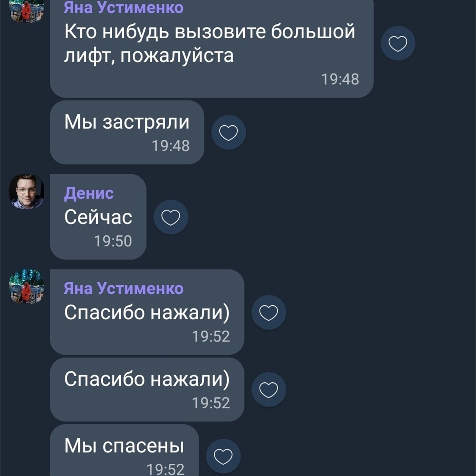This screenshot has width=476, height=476.
Task: Like the Мы спасены message
Action: [x=223, y=456]
